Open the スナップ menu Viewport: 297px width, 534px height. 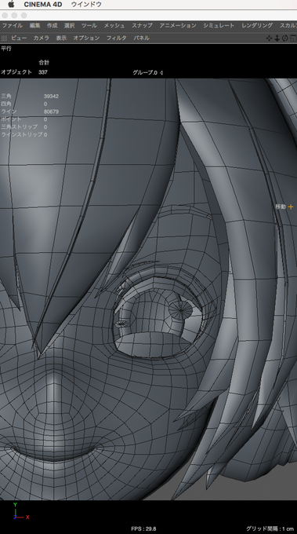point(142,26)
